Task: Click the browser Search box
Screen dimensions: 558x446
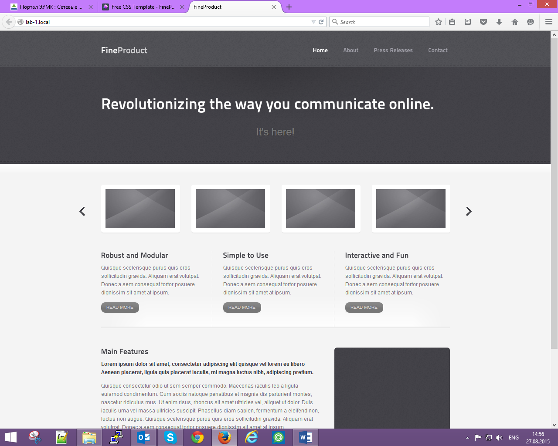Action: (x=379, y=22)
